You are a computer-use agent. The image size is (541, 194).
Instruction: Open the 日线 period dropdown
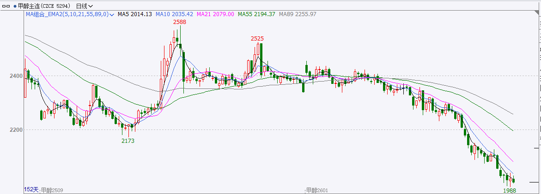84,6
